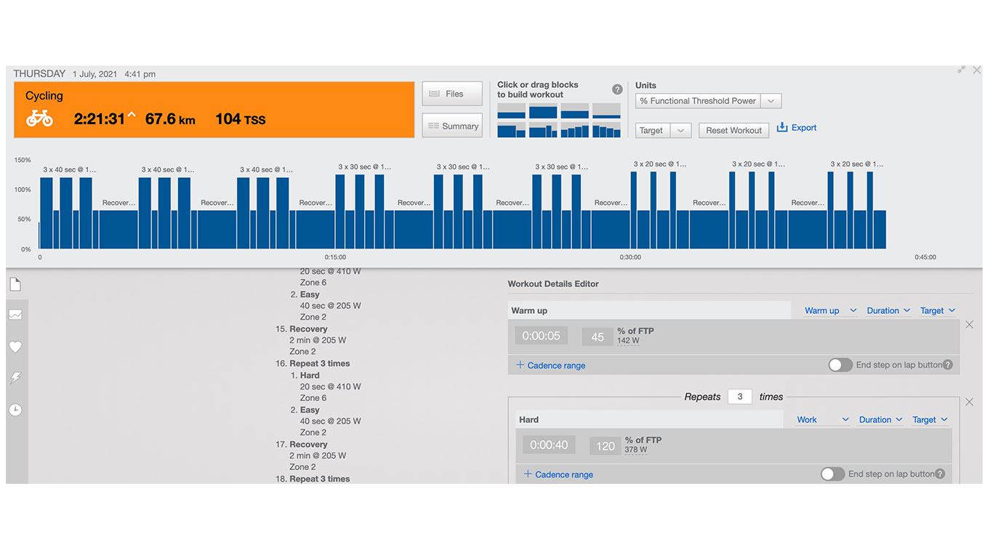The height and width of the screenshot is (558, 993).
Task: Open Duration dropdown in Hard step
Action: [x=881, y=419]
